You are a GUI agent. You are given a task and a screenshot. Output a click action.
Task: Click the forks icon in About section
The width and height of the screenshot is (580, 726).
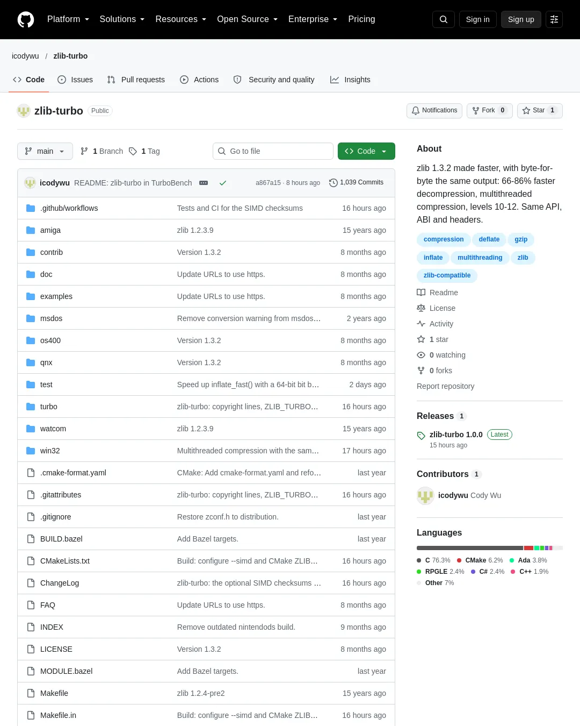coord(421,371)
